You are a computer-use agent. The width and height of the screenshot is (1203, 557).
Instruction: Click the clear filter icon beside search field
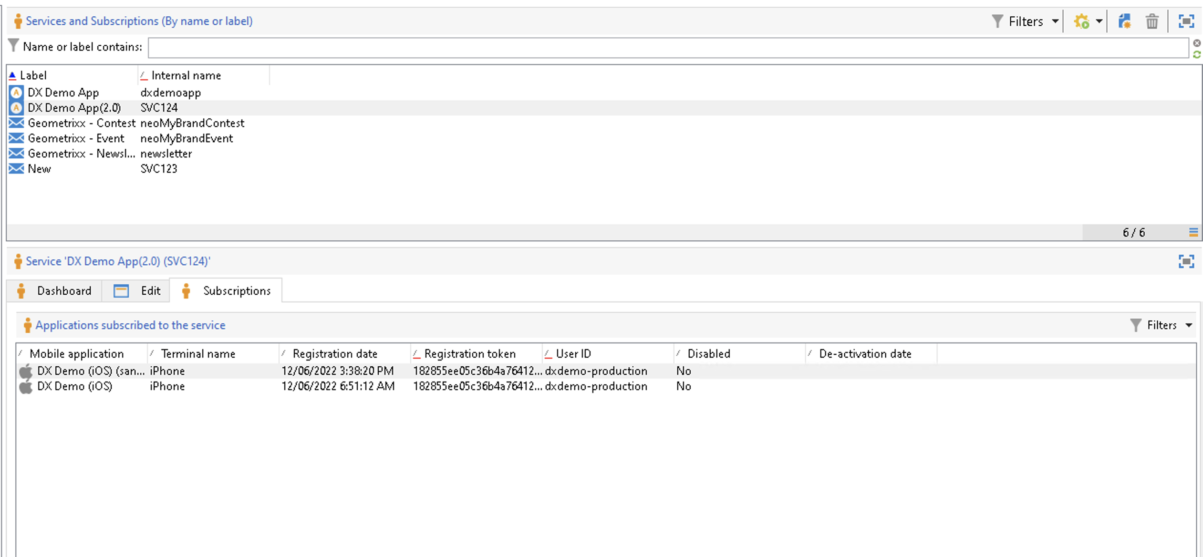tap(1197, 43)
